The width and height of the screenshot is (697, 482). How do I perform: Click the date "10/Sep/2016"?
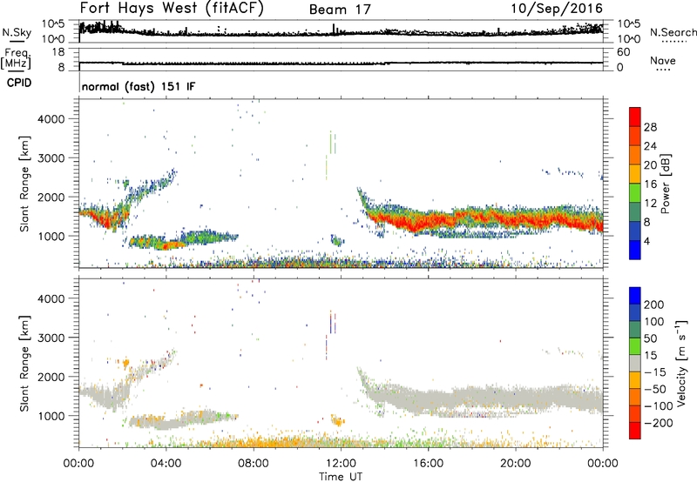pos(557,8)
